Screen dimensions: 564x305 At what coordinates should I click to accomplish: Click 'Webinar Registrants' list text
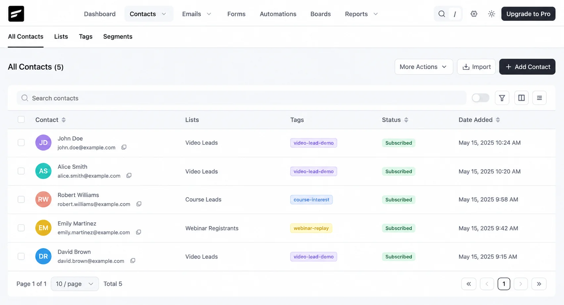[x=212, y=228]
